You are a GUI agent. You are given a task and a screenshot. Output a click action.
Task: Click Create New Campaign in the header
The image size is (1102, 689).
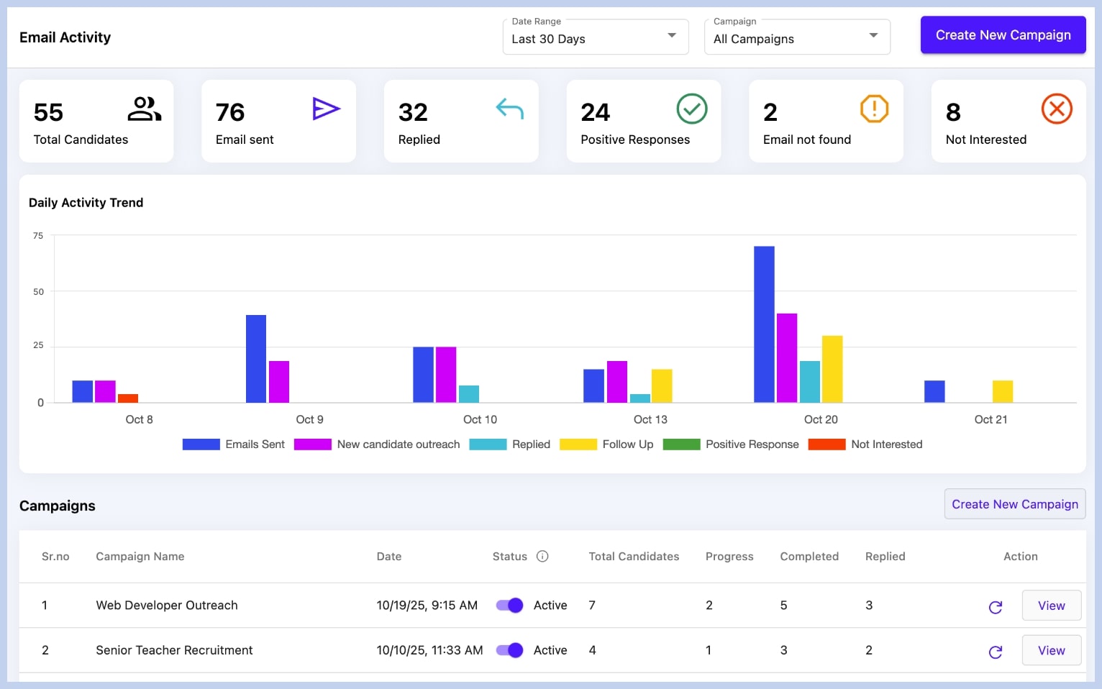tap(1003, 35)
